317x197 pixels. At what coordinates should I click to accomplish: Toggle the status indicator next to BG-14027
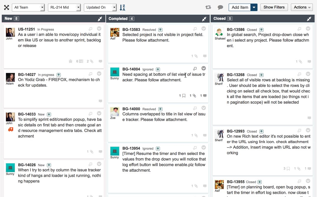tap(58, 75)
